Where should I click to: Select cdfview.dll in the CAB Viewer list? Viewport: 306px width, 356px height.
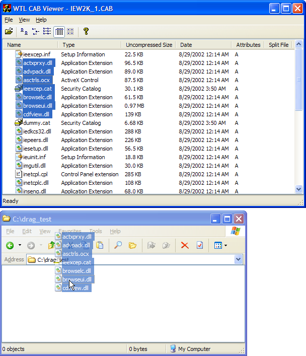click(x=36, y=114)
